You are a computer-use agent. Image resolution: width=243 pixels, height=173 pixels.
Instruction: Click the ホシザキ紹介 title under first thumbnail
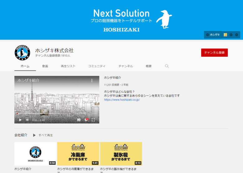pos(23,169)
